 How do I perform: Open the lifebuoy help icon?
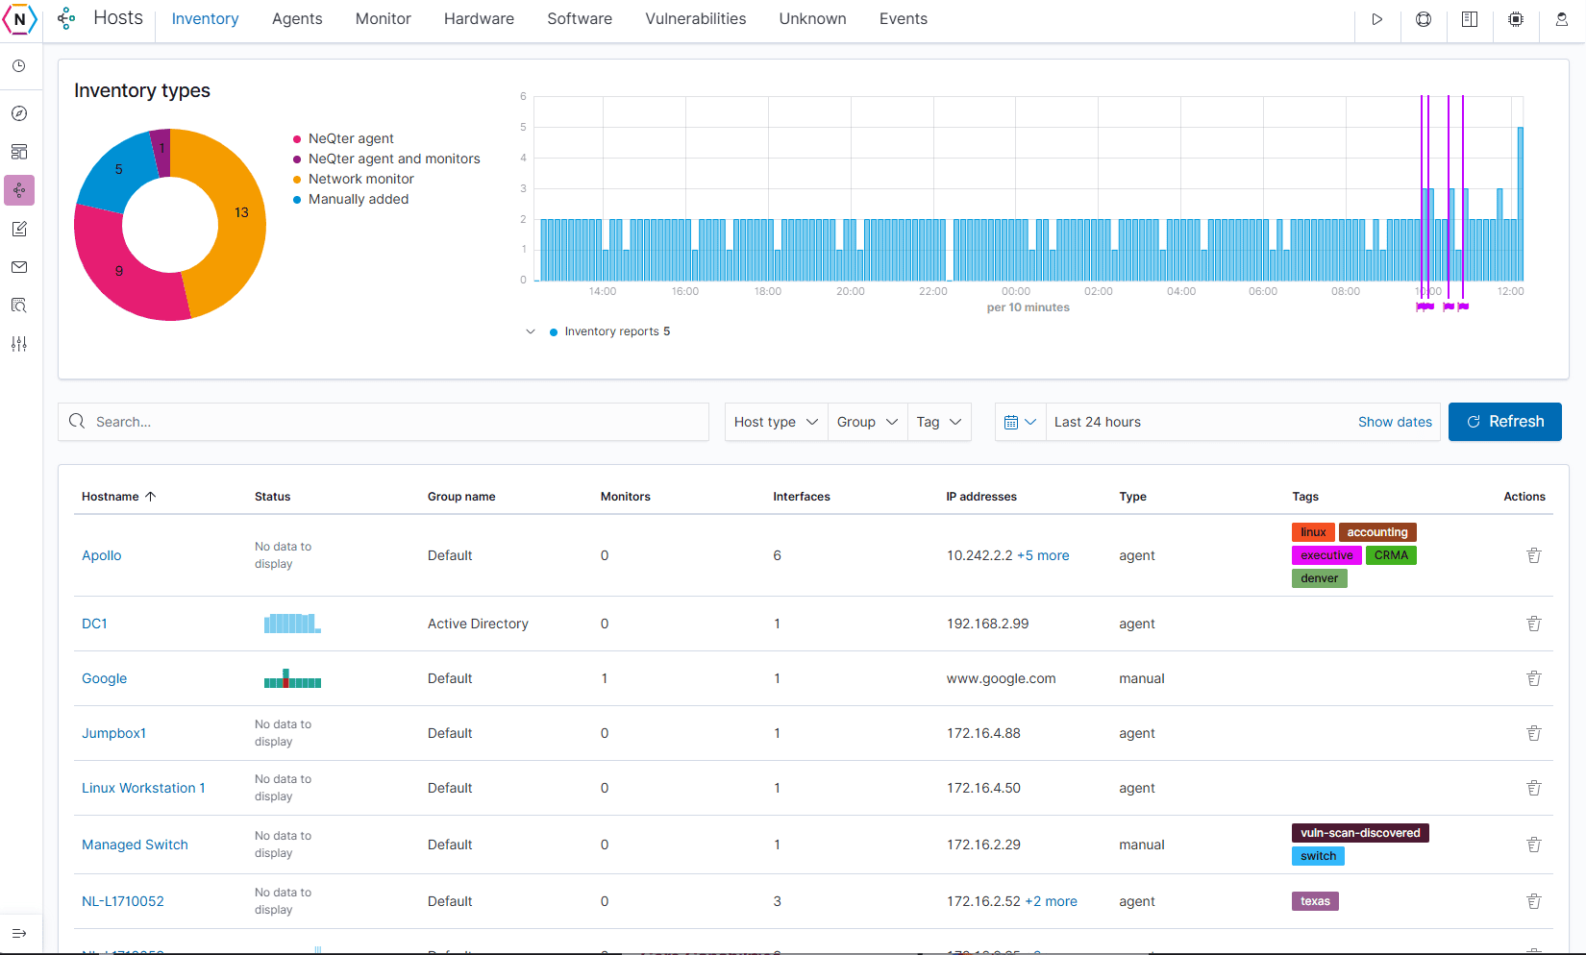coord(1424,19)
